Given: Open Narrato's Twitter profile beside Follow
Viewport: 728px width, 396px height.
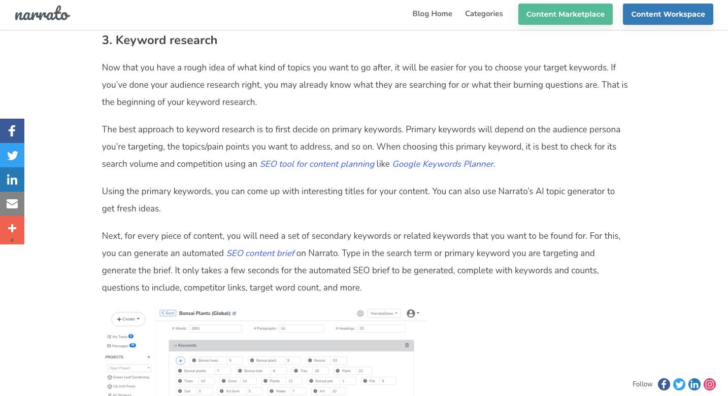Looking at the screenshot, I should [x=679, y=384].
